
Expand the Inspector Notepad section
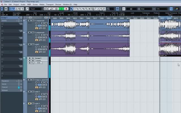12,90
